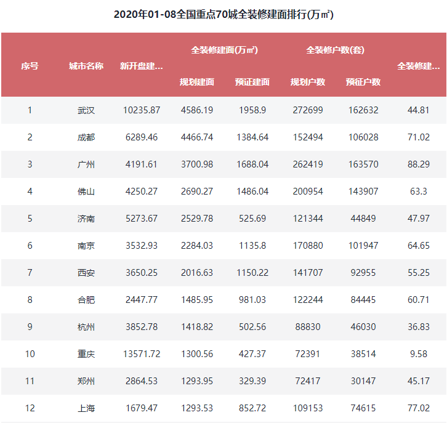Click value 9.58 in 重庆 row

pyautogui.click(x=419, y=354)
